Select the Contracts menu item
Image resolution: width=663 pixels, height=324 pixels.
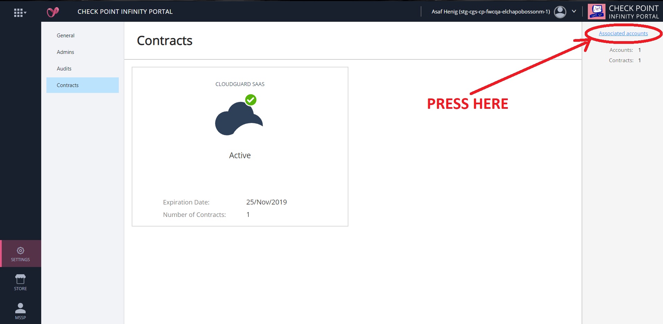coord(82,85)
